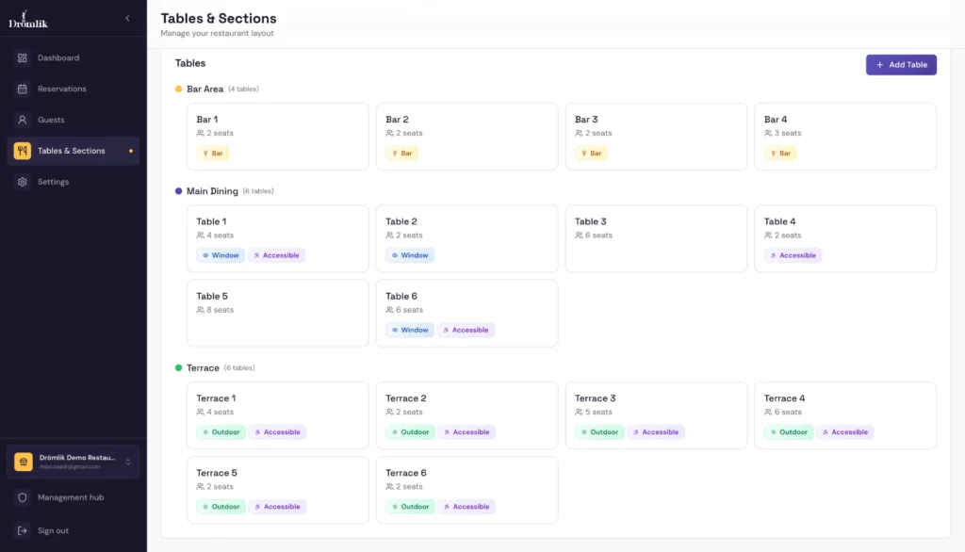Click the Accessible tag on Table 6
The image size is (965, 552).
click(x=466, y=330)
